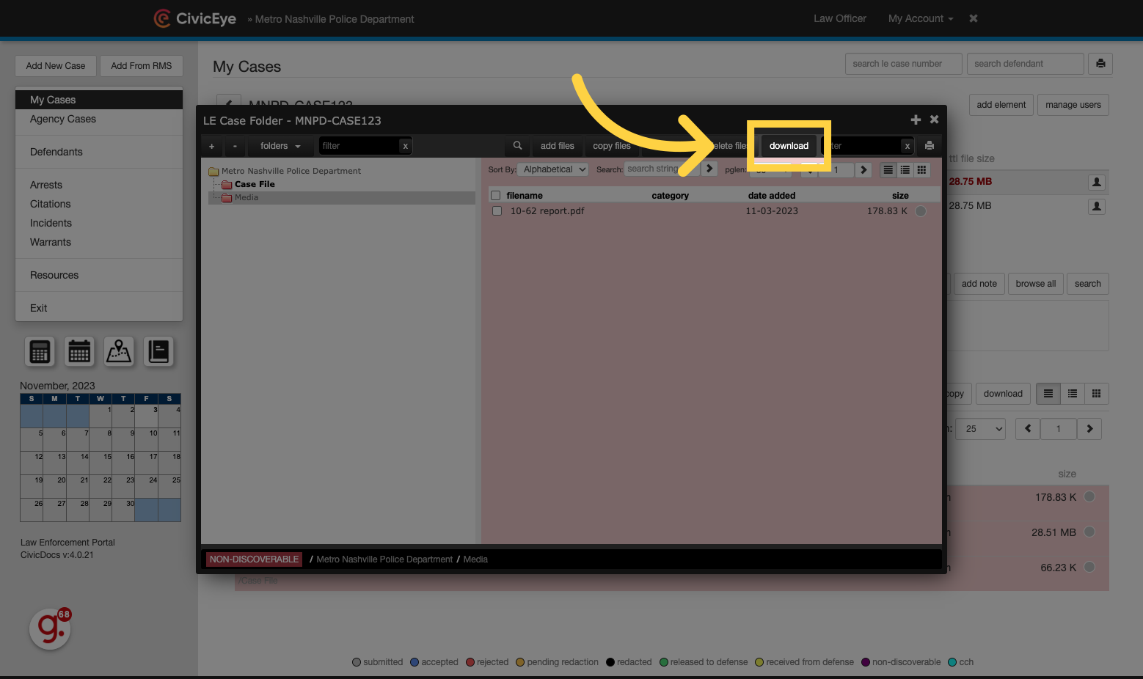Open Citations in the sidebar
This screenshot has height=679, width=1143.
pyautogui.click(x=99, y=204)
